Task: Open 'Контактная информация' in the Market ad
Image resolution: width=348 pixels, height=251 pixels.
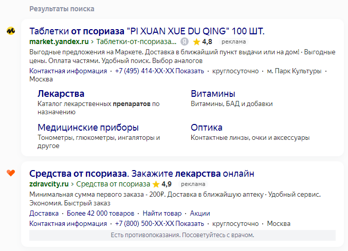Action: click(68, 71)
